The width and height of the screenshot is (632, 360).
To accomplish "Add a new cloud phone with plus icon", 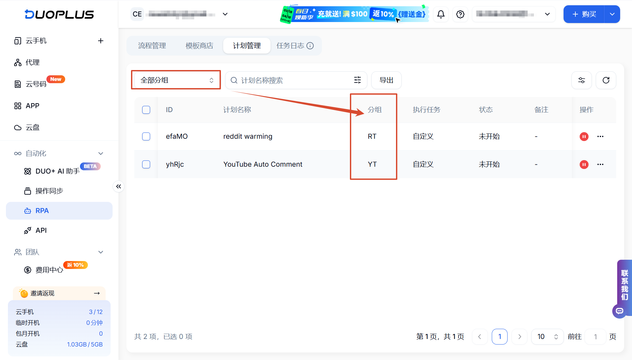I will coord(101,41).
